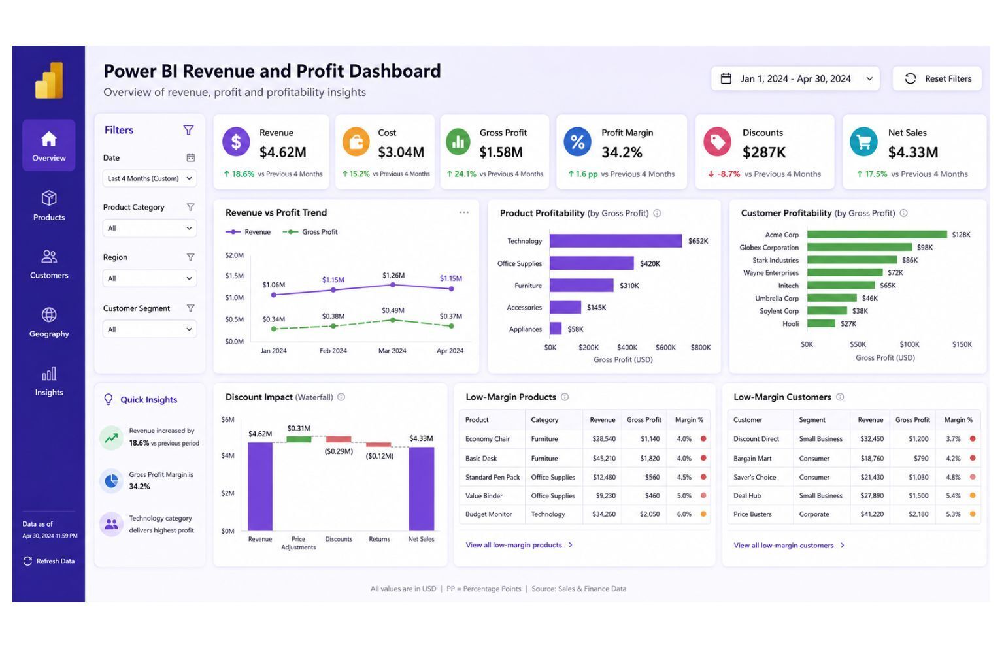Click the Region filter funnel icon
This screenshot has height=669, width=1004.
(x=190, y=257)
